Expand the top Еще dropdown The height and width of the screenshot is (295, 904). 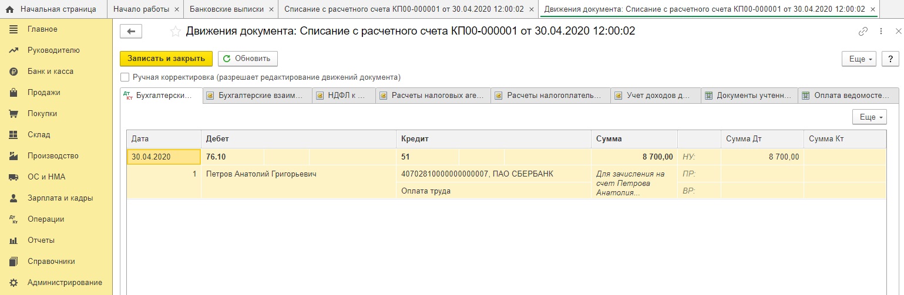coord(859,59)
